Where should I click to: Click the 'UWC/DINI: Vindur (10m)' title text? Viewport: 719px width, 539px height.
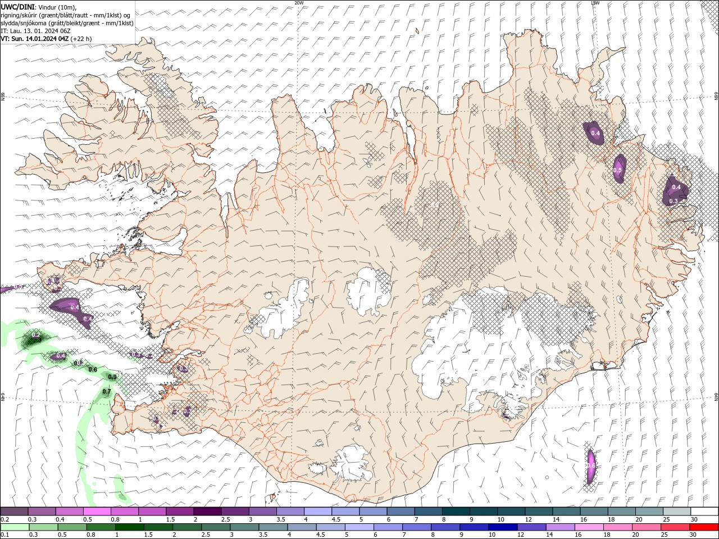[x=39, y=7]
